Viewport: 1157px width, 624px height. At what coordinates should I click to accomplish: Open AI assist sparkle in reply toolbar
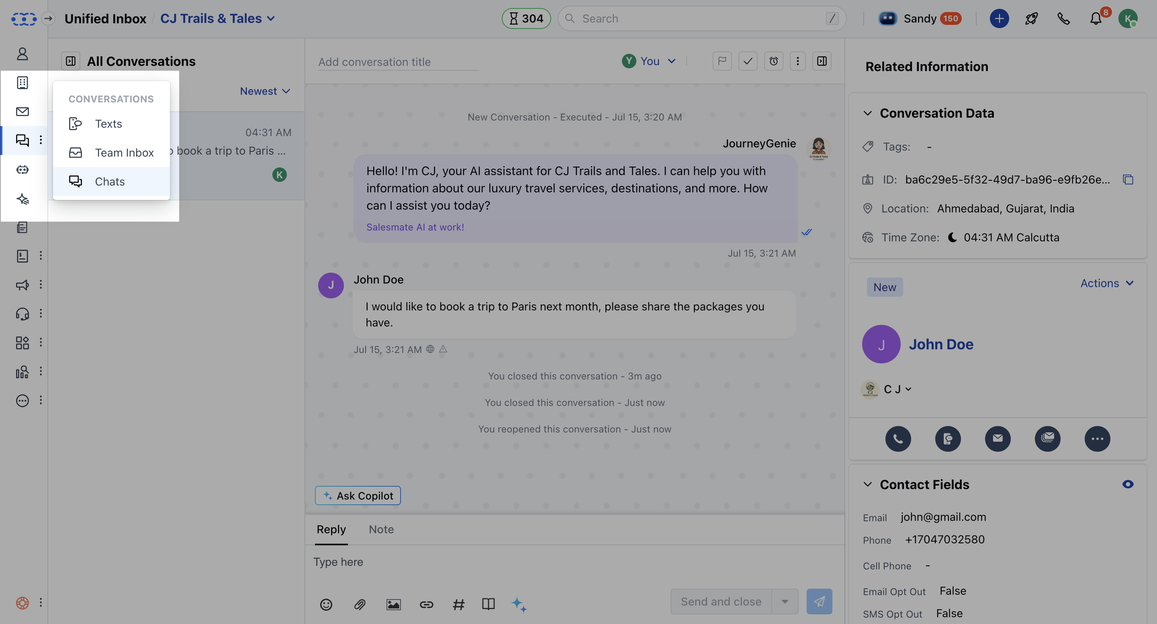click(x=519, y=604)
